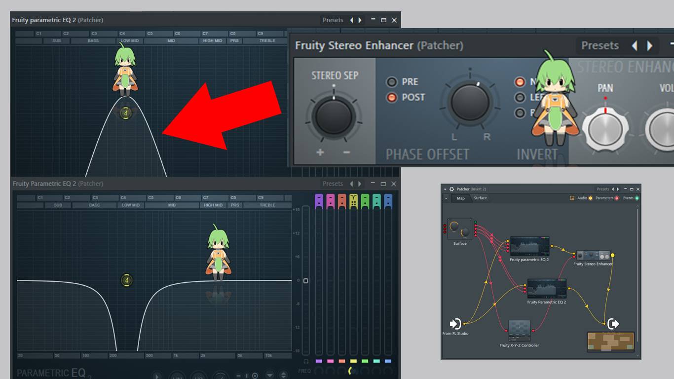Click BASS range label in bottom EQ
This screenshot has height=379, width=674.
(94, 205)
